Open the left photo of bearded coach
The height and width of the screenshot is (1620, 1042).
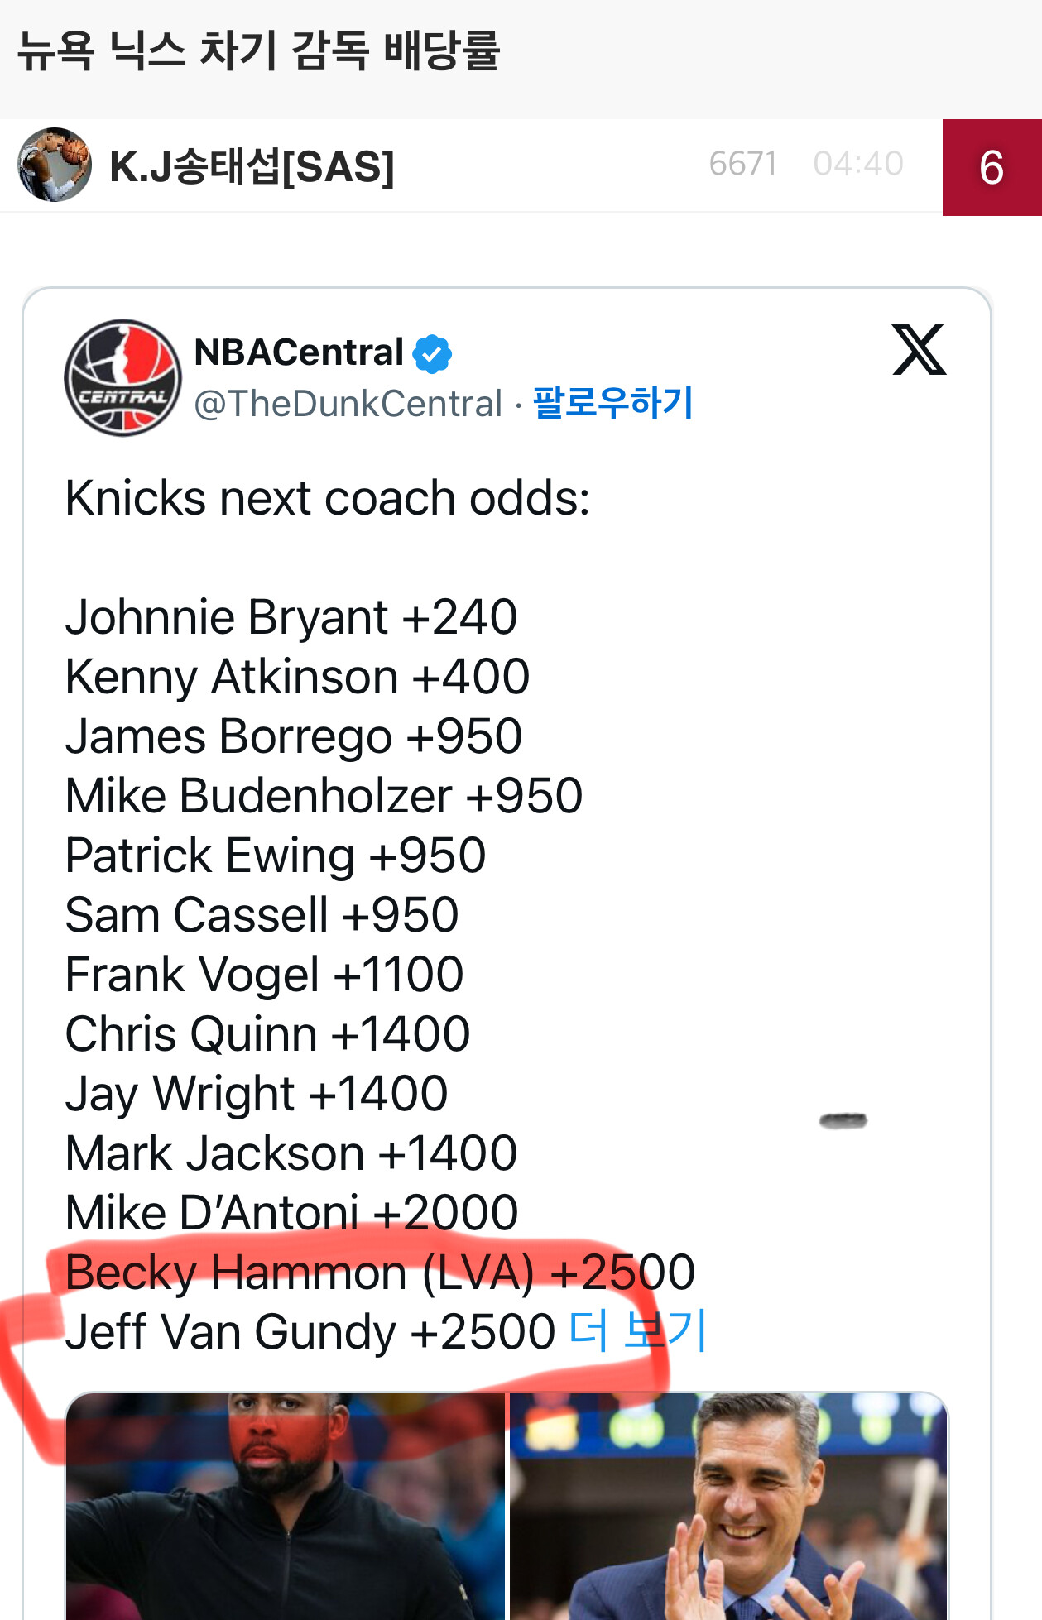coord(286,1506)
